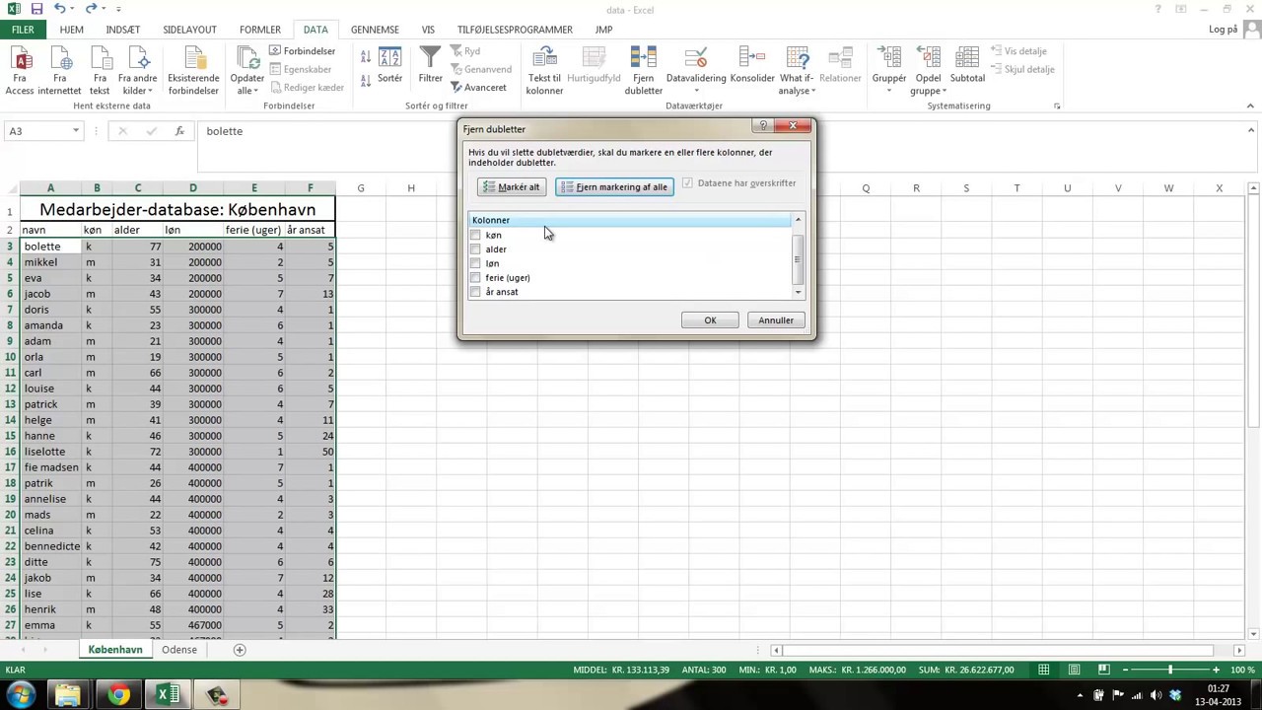This screenshot has width=1262, height=710.
Task: Open the Windows Start menu
Action: click(x=20, y=695)
